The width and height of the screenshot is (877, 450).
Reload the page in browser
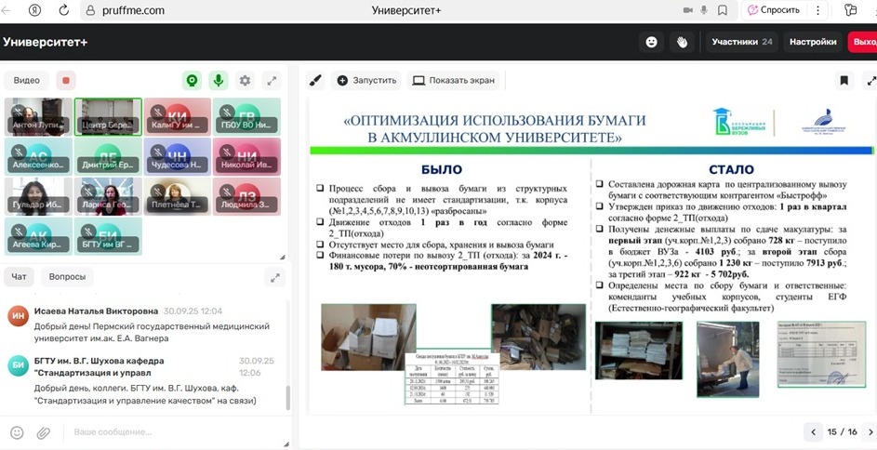pos(64,10)
